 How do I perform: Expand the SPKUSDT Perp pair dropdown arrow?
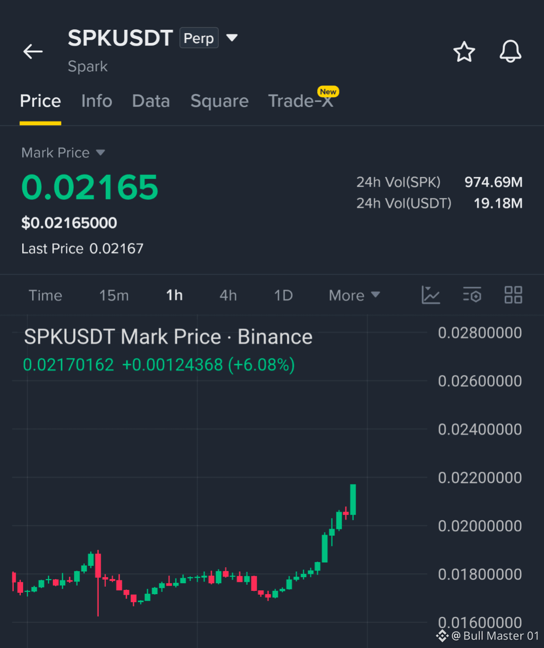coord(232,37)
